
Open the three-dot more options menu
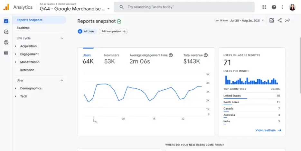(283, 7)
